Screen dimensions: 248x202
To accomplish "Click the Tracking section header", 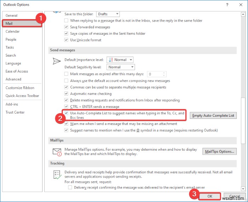I will pos(142,163).
